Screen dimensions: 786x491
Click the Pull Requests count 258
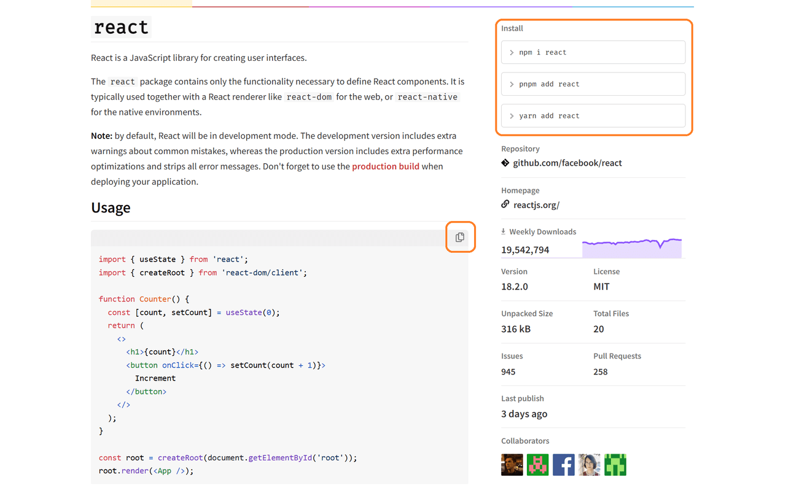[601, 372]
